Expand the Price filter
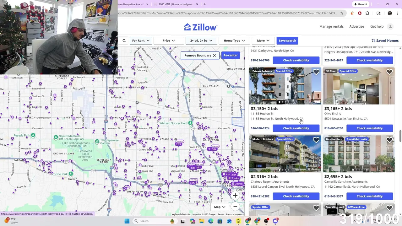This screenshot has width=402, height=226. (169, 40)
